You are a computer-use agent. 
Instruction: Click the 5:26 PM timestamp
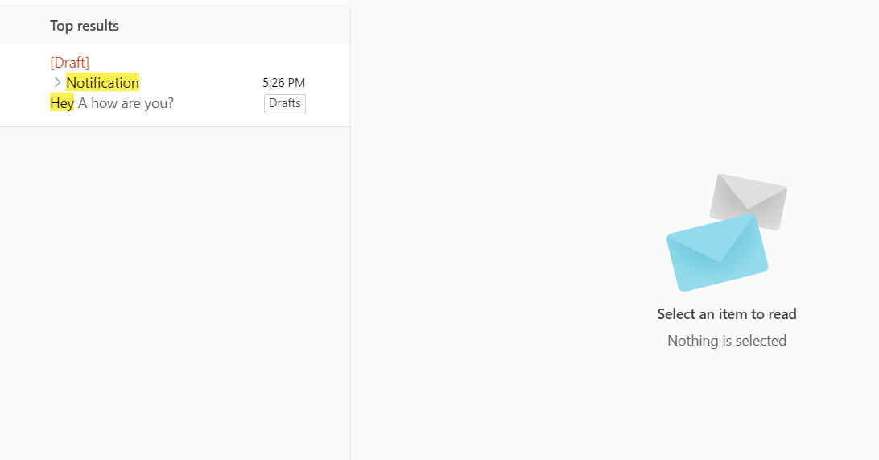click(283, 83)
